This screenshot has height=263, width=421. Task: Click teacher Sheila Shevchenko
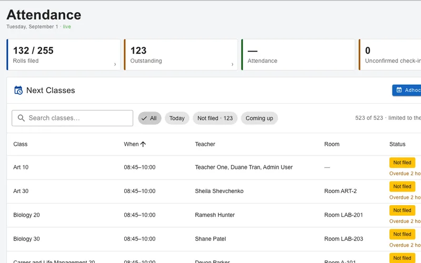pos(219,191)
